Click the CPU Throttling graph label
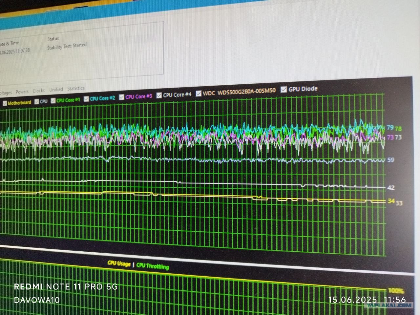This screenshot has width=420, height=315. (x=153, y=266)
